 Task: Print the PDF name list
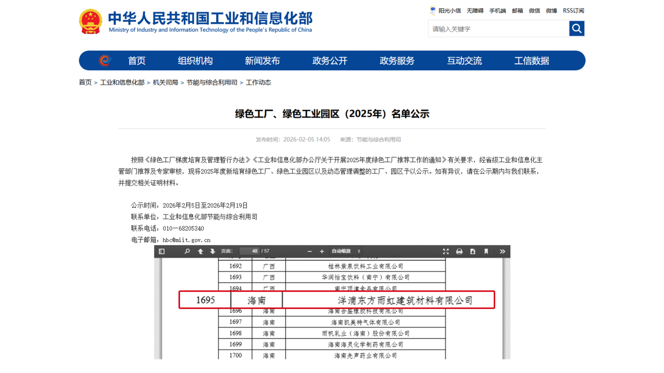[x=459, y=251]
